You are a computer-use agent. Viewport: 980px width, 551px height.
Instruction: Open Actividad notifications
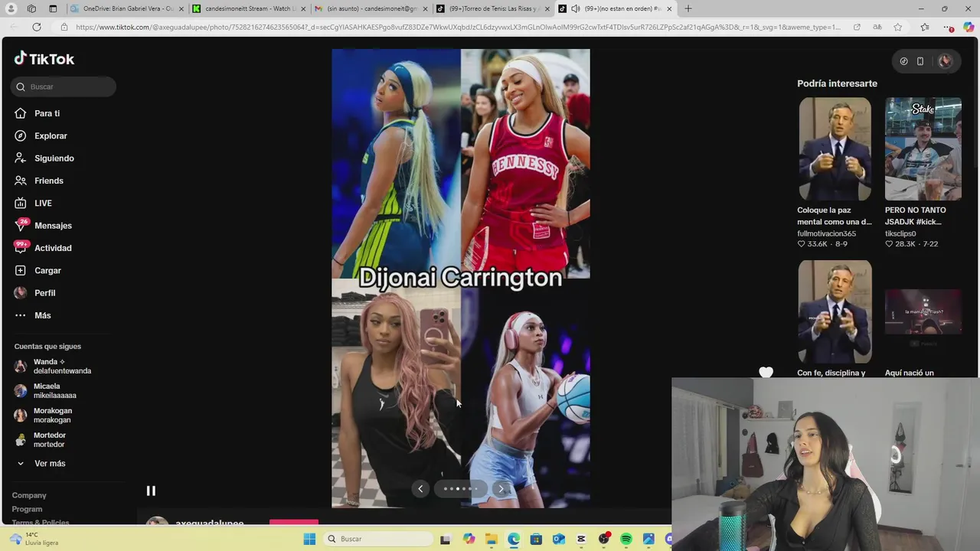pyautogui.click(x=53, y=248)
